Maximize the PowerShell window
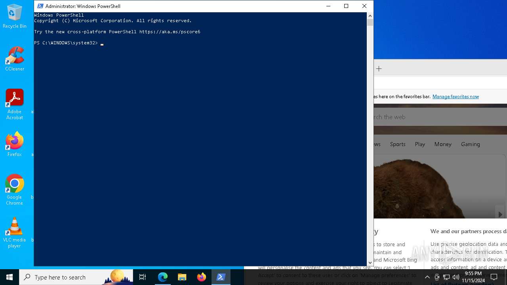Screen dimensions: 507x285 click(346, 6)
